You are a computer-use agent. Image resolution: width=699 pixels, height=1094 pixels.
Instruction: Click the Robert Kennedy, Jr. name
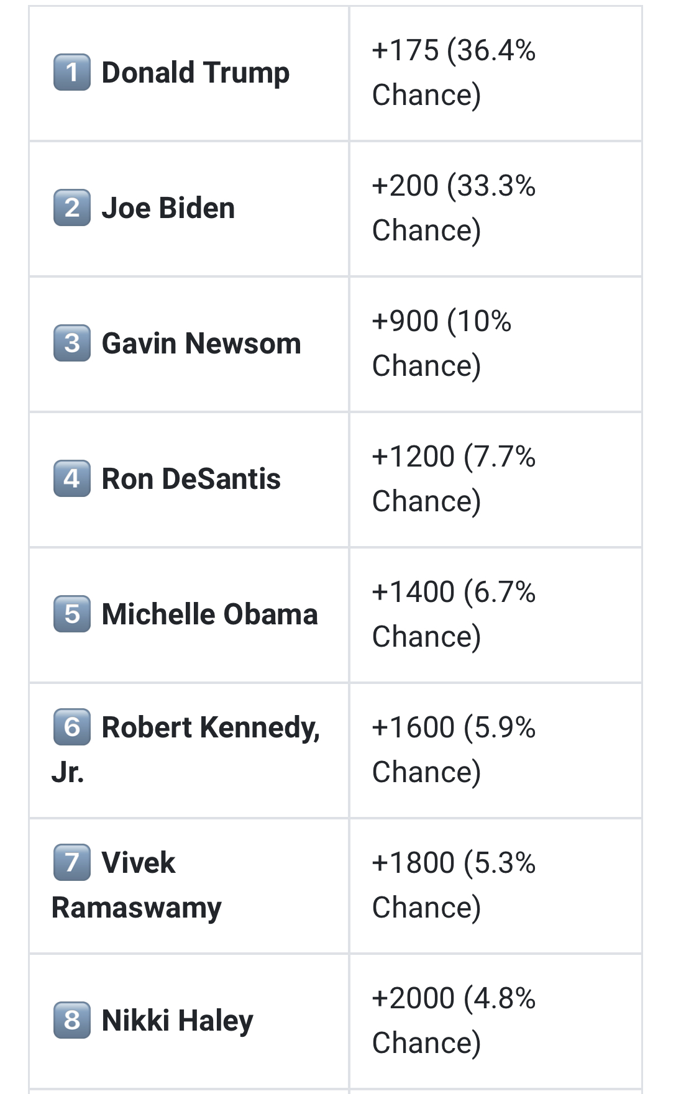[x=186, y=749]
